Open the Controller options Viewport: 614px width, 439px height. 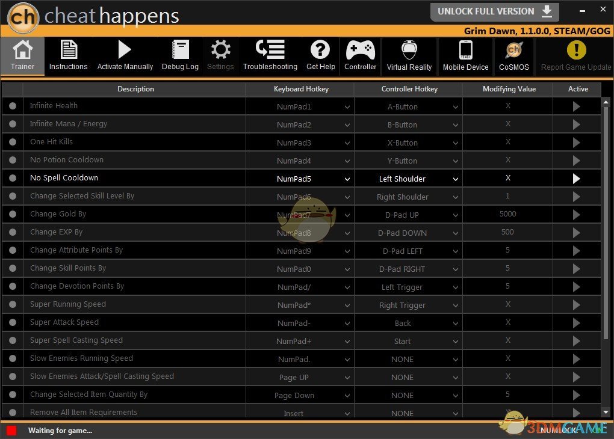point(360,55)
